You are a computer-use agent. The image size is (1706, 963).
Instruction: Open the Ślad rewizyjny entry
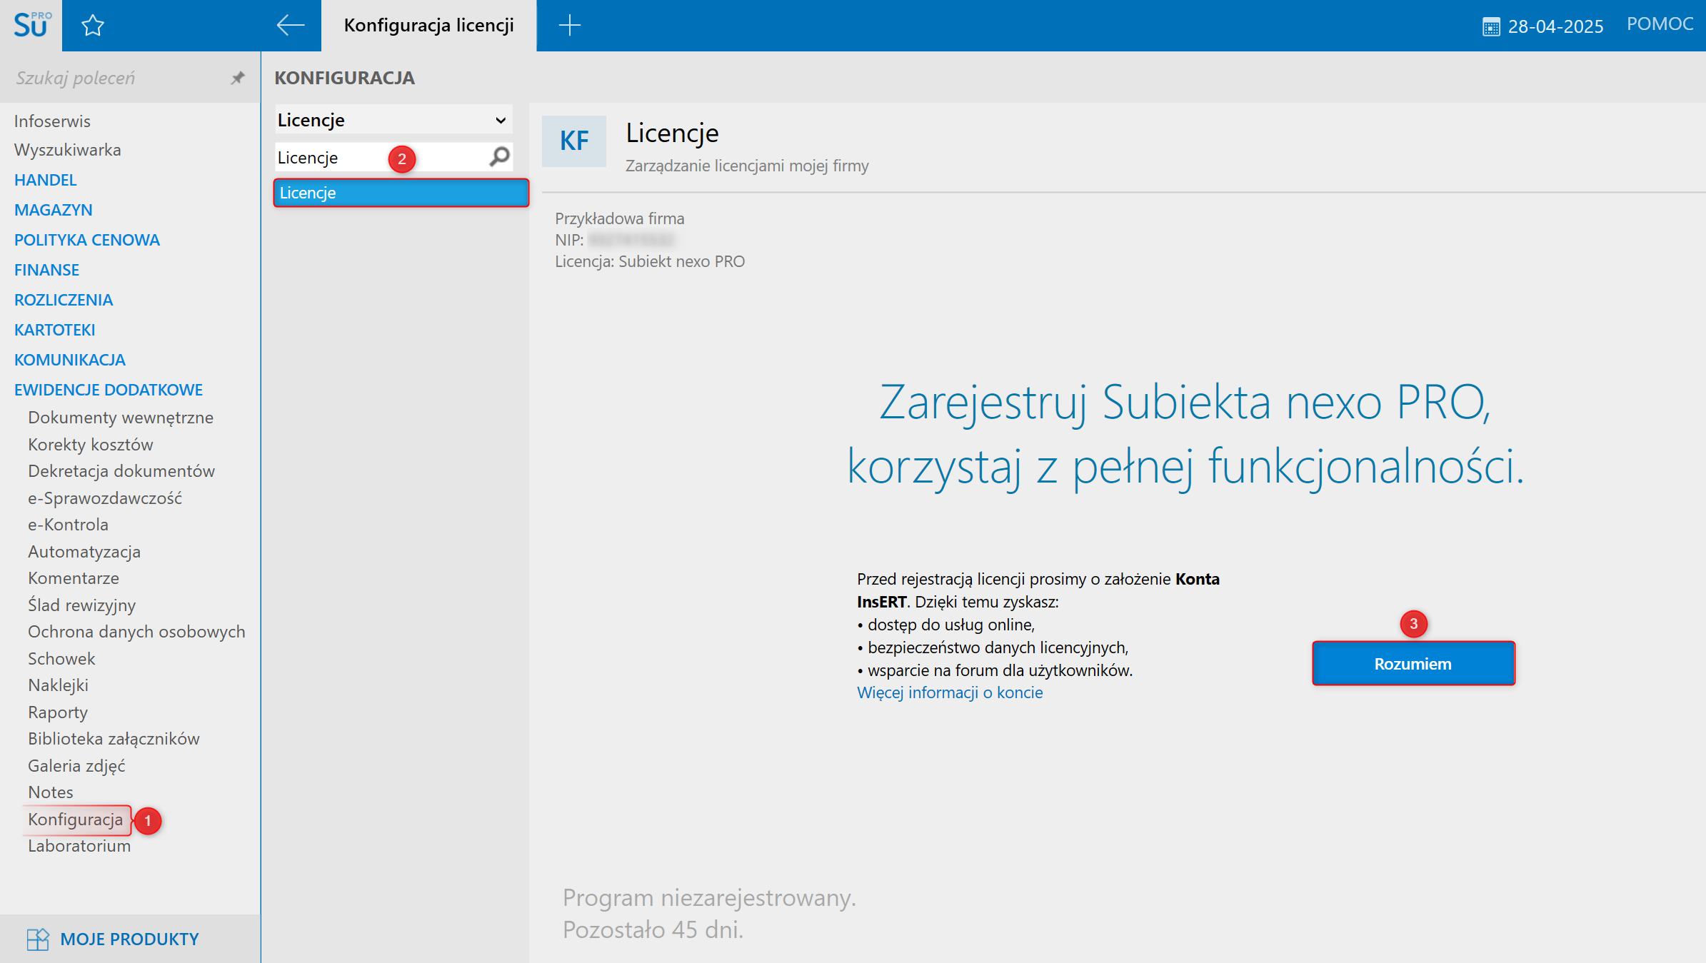point(81,605)
